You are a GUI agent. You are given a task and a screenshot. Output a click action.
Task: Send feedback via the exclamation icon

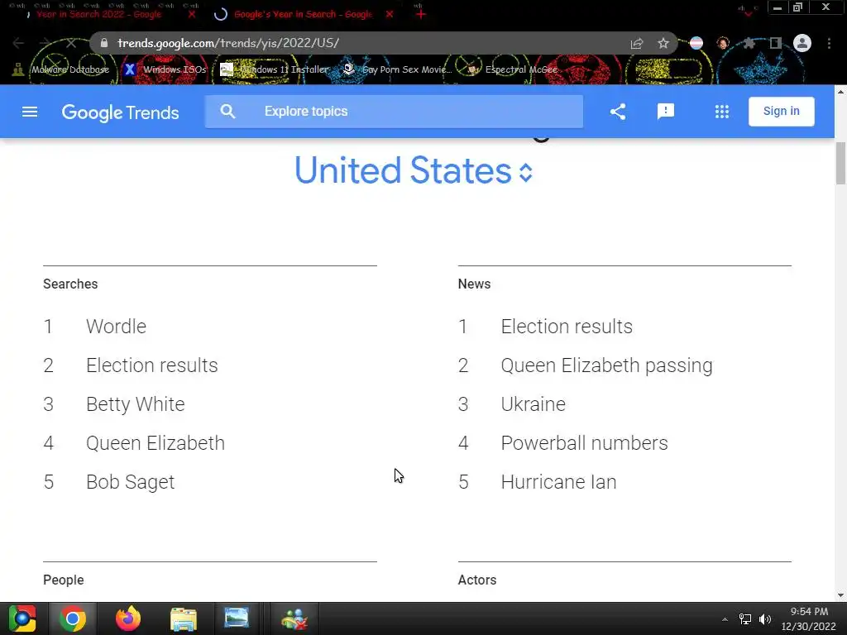coord(666,112)
